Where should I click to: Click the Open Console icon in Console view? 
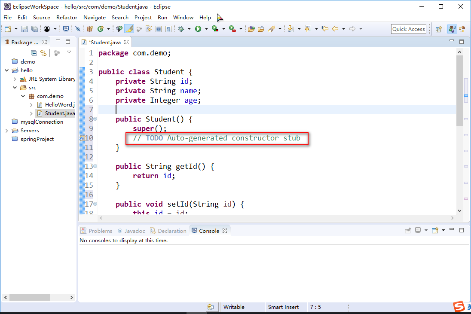click(x=435, y=231)
